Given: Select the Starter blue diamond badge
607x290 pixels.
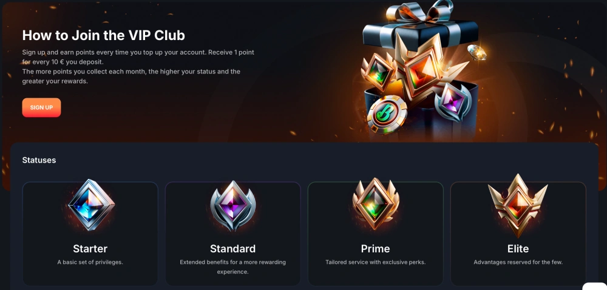Looking at the screenshot, I should [91, 205].
